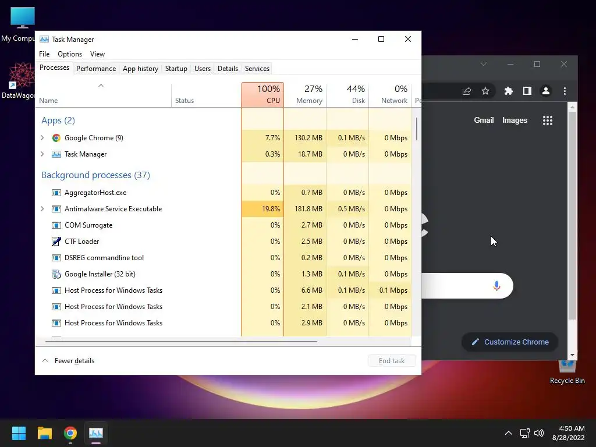Click the Google Installer (32 bit) icon
Screen dimensions: 596x447
click(x=56, y=274)
